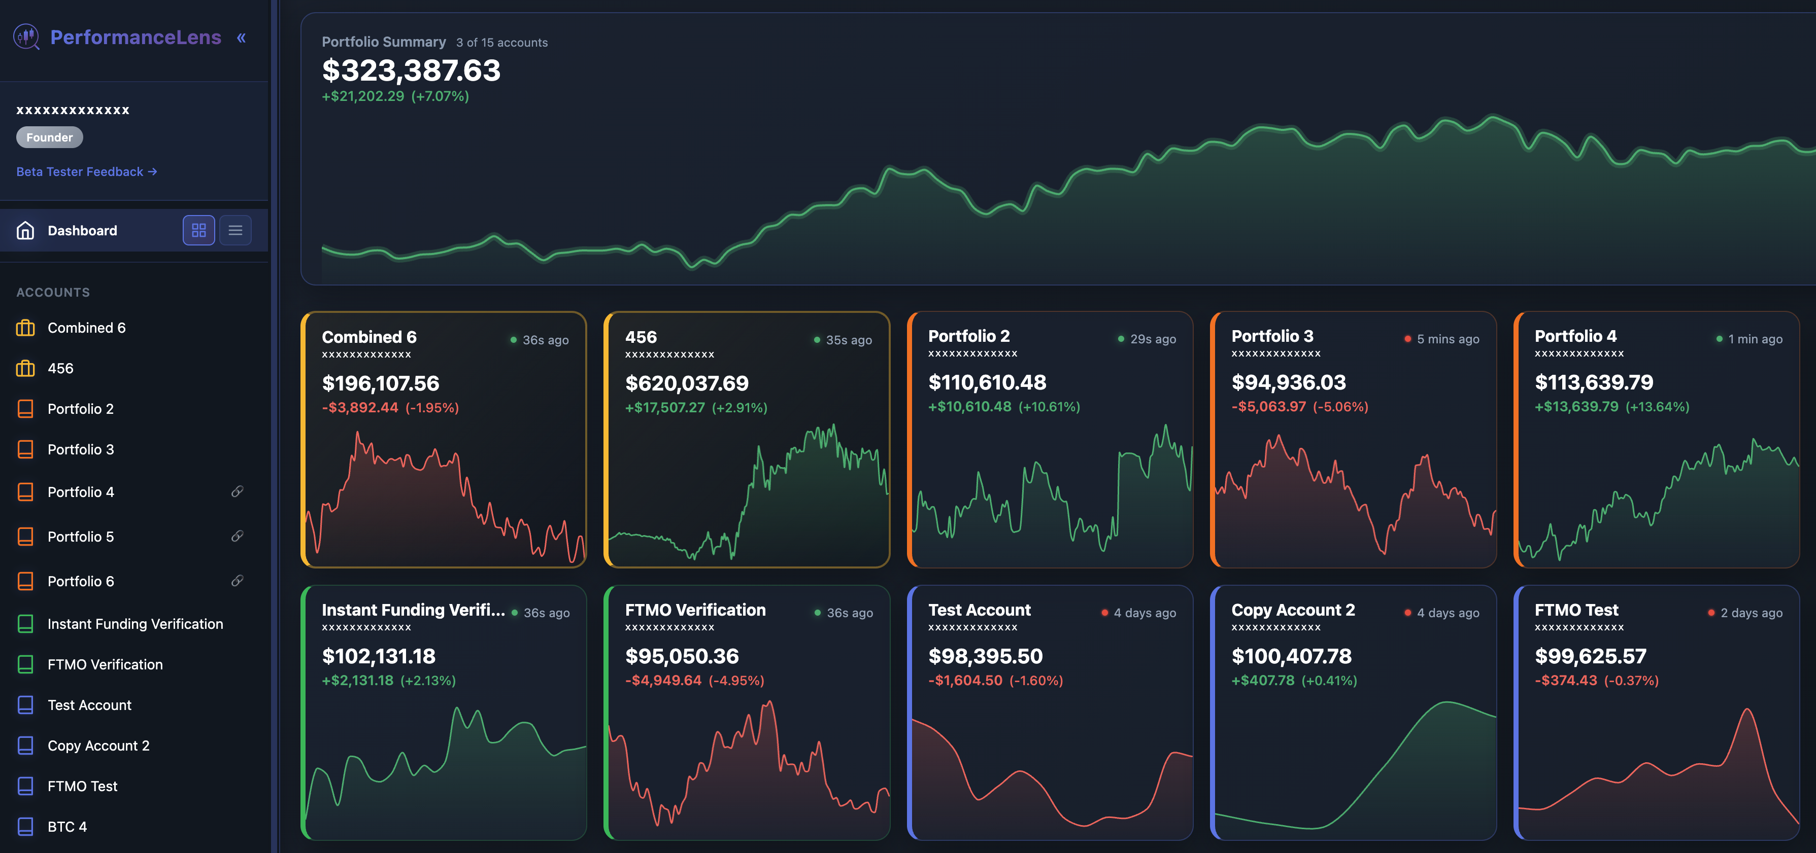Click the home icon next to Dashboard
Viewport: 1816px width, 853px height.
pos(25,230)
